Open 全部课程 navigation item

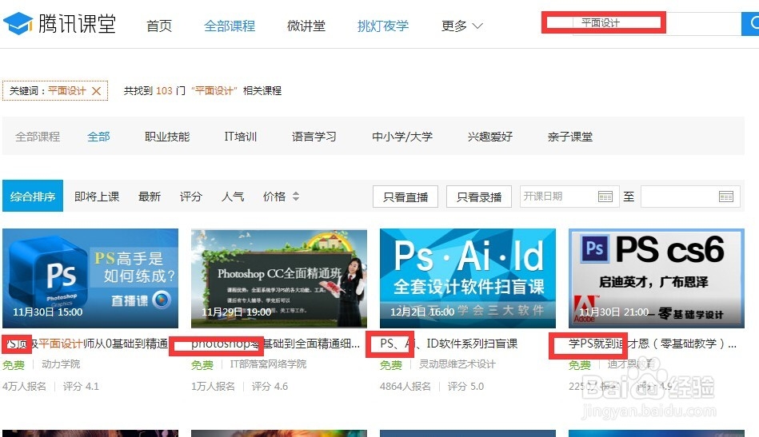[x=230, y=26]
